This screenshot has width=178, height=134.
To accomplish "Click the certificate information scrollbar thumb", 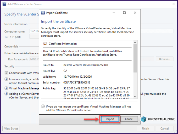I will point(135,58).
